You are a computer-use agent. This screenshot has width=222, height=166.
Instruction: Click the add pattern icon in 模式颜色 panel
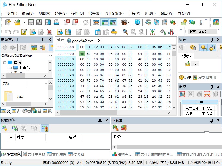pos(4,128)
